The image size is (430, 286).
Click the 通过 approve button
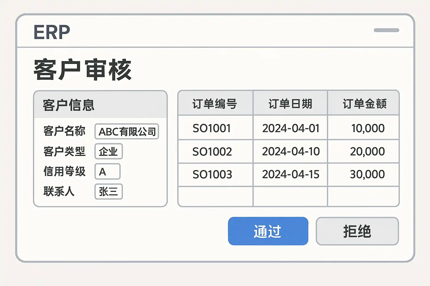coord(268,231)
